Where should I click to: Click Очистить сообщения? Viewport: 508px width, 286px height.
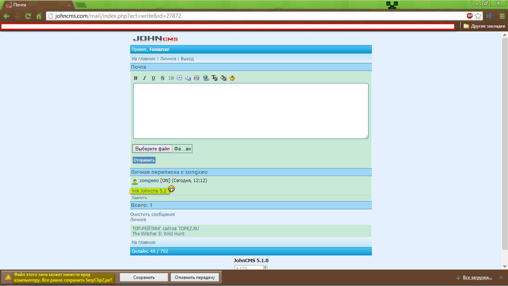[x=152, y=214]
